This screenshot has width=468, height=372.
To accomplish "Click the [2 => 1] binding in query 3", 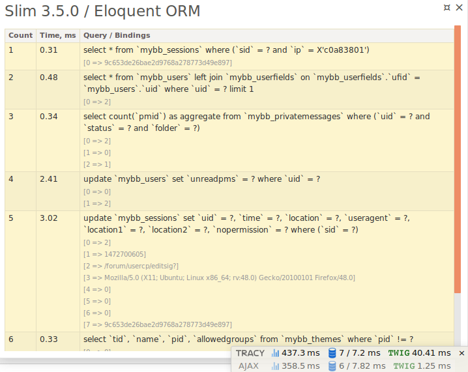I will (97, 164).
